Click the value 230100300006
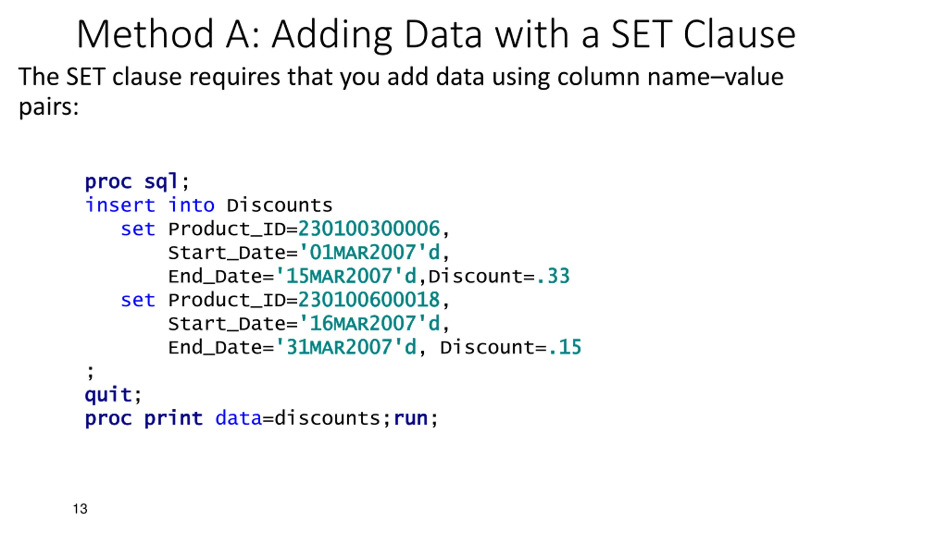The height and width of the screenshot is (533, 948). [369, 228]
